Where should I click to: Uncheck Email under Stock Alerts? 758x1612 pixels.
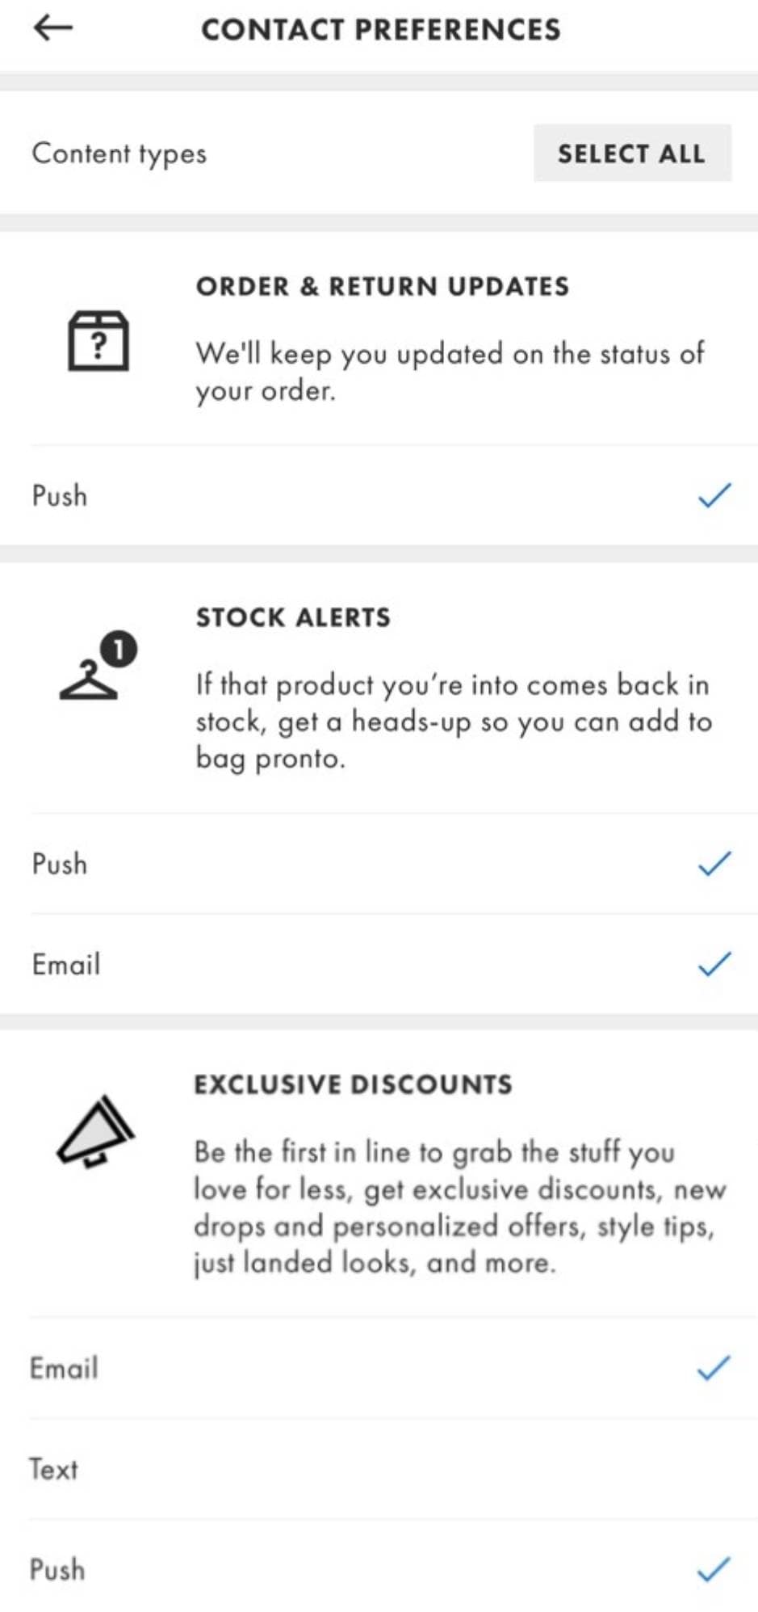(x=714, y=964)
